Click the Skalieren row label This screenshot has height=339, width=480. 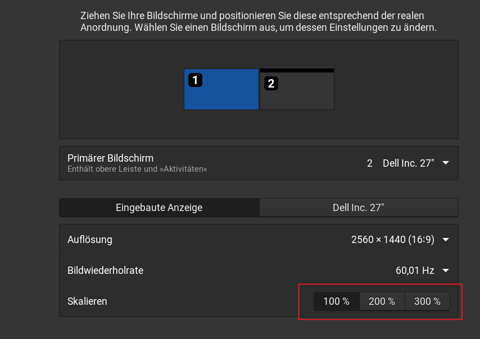point(87,301)
